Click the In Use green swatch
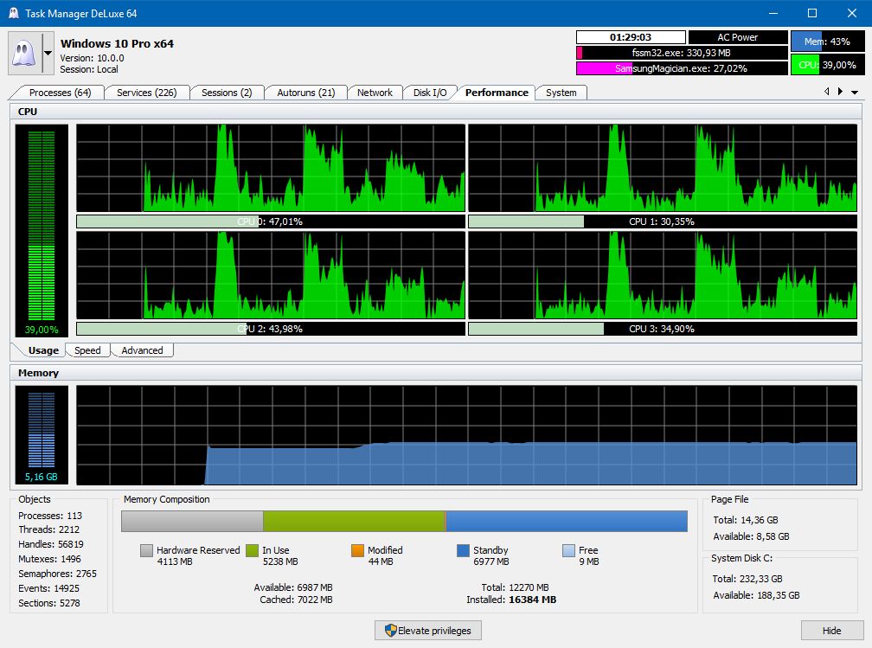Screen dimensions: 872x648 point(252,550)
